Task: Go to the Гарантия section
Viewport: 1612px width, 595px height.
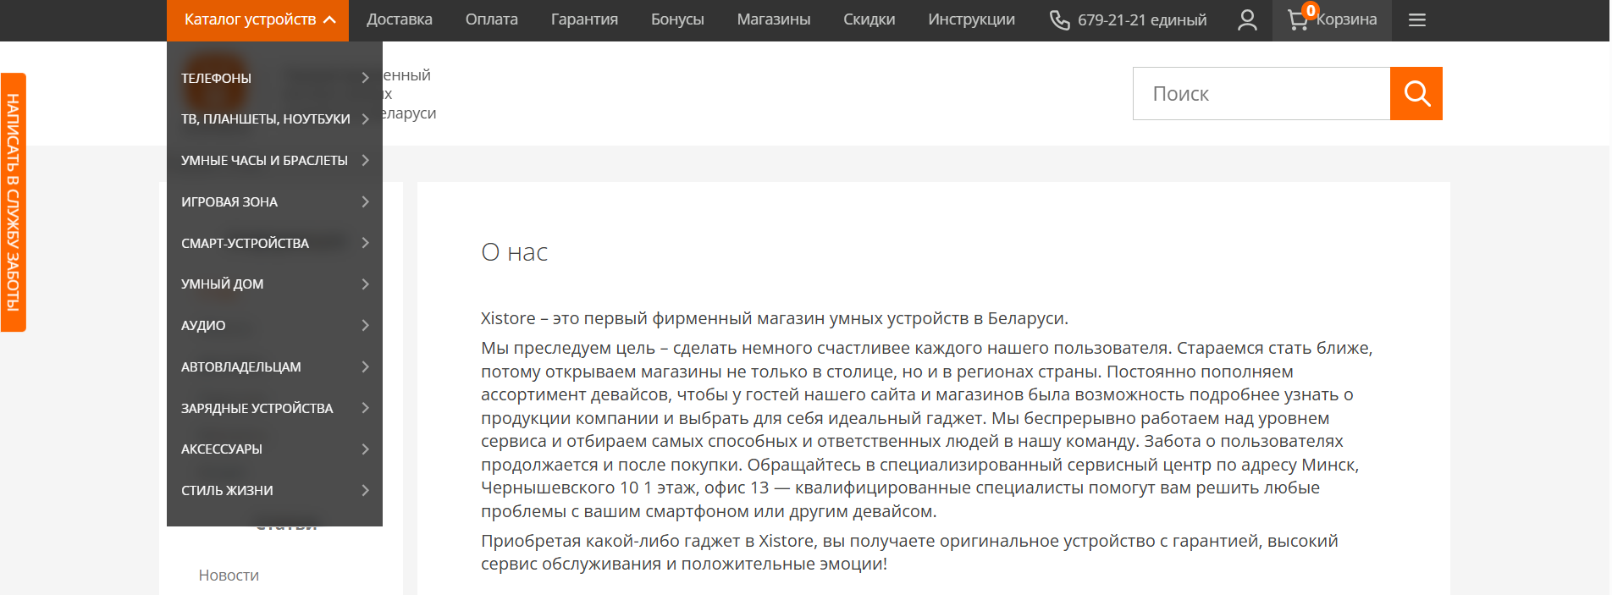Action: pos(584,19)
